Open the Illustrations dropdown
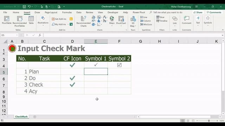225x126 pixels. [x=43, y=21]
